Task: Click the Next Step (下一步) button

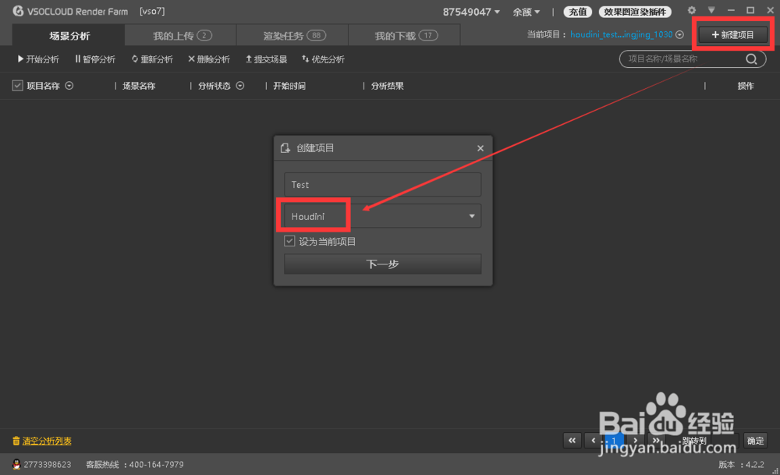Action: click(382, 264)
